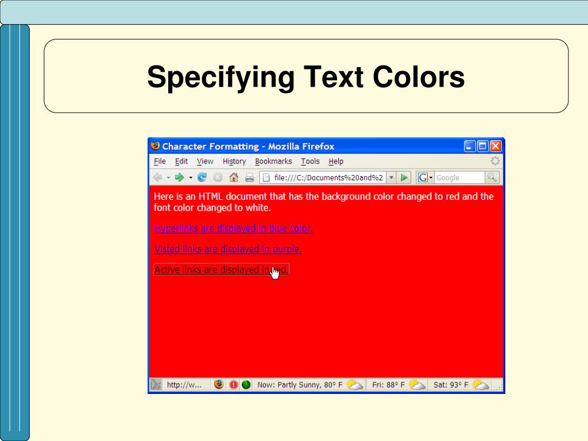
Task: Open the File menu
Action: (x=160, y=161)
